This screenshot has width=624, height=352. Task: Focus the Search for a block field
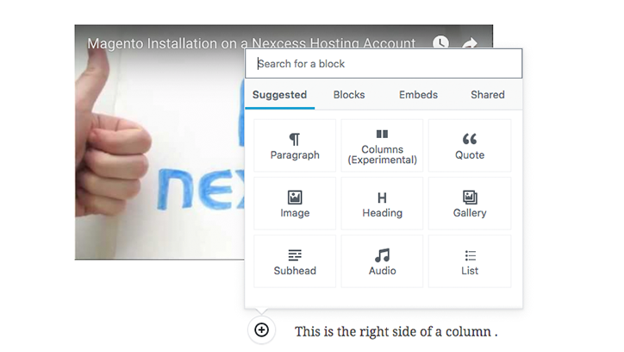(x=384, y=64)
